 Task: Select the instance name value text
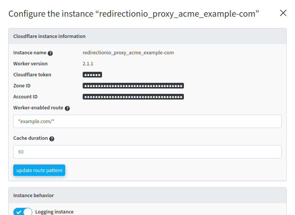coord(128,52)
